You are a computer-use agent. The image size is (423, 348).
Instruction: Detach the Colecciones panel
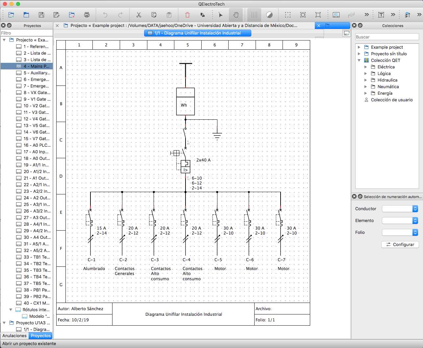tap(360, 25)
